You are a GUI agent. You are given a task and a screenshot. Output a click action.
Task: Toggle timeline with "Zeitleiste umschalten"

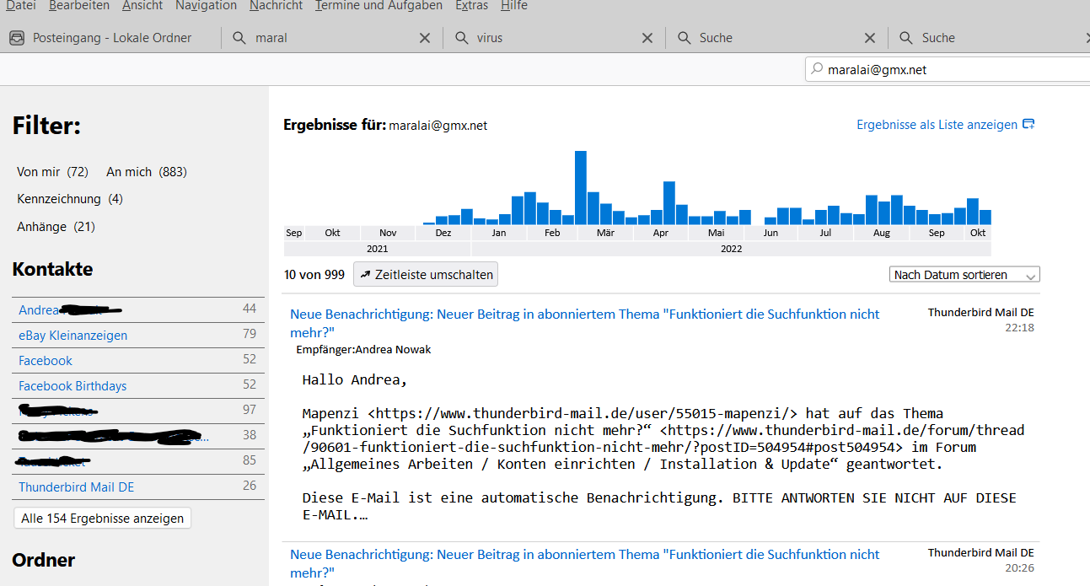coord(426,274)
